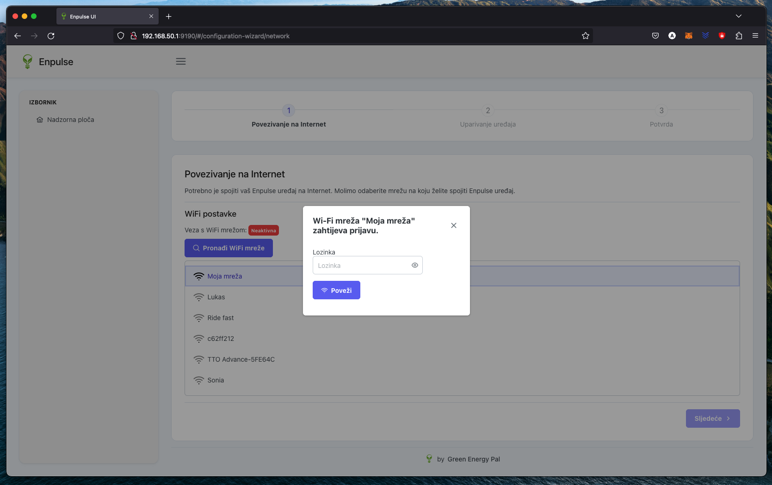
Task: Open the Firefox application menu
Action: 756,36
